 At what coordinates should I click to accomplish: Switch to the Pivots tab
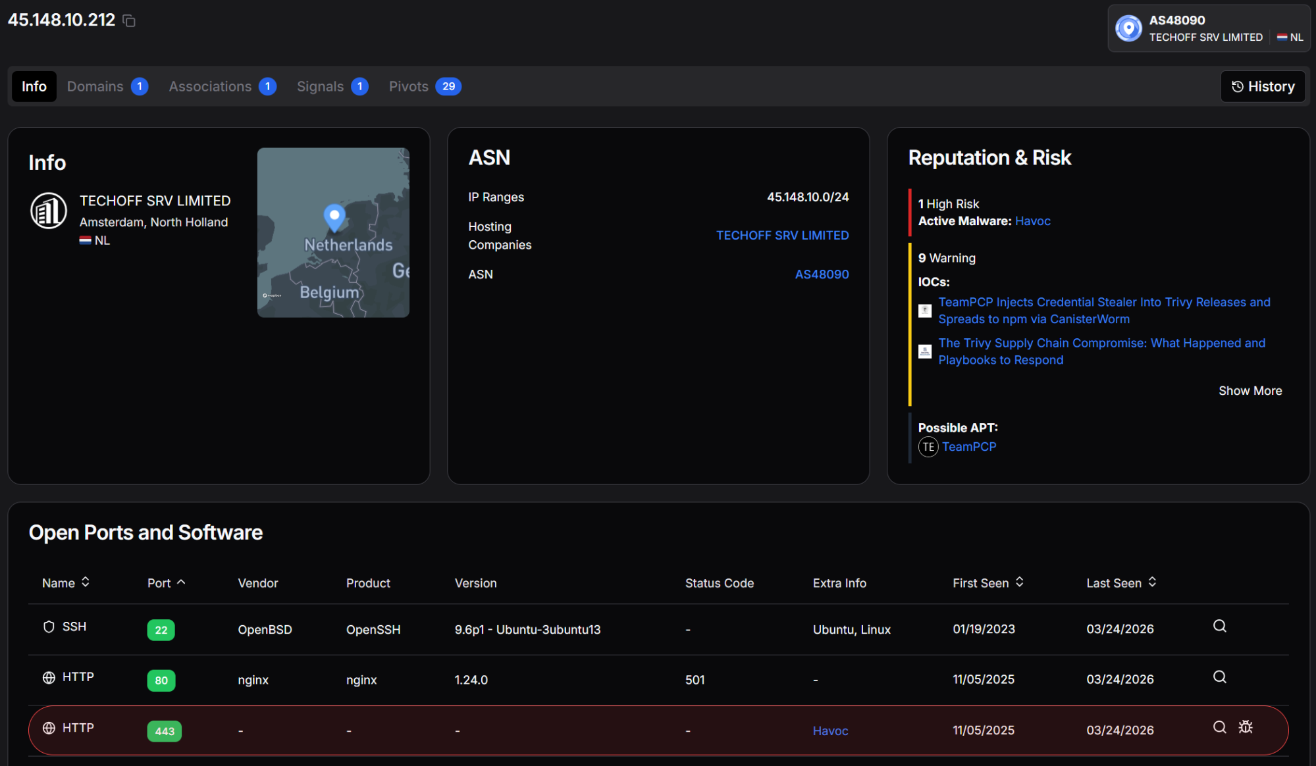[x=408, y=86]
